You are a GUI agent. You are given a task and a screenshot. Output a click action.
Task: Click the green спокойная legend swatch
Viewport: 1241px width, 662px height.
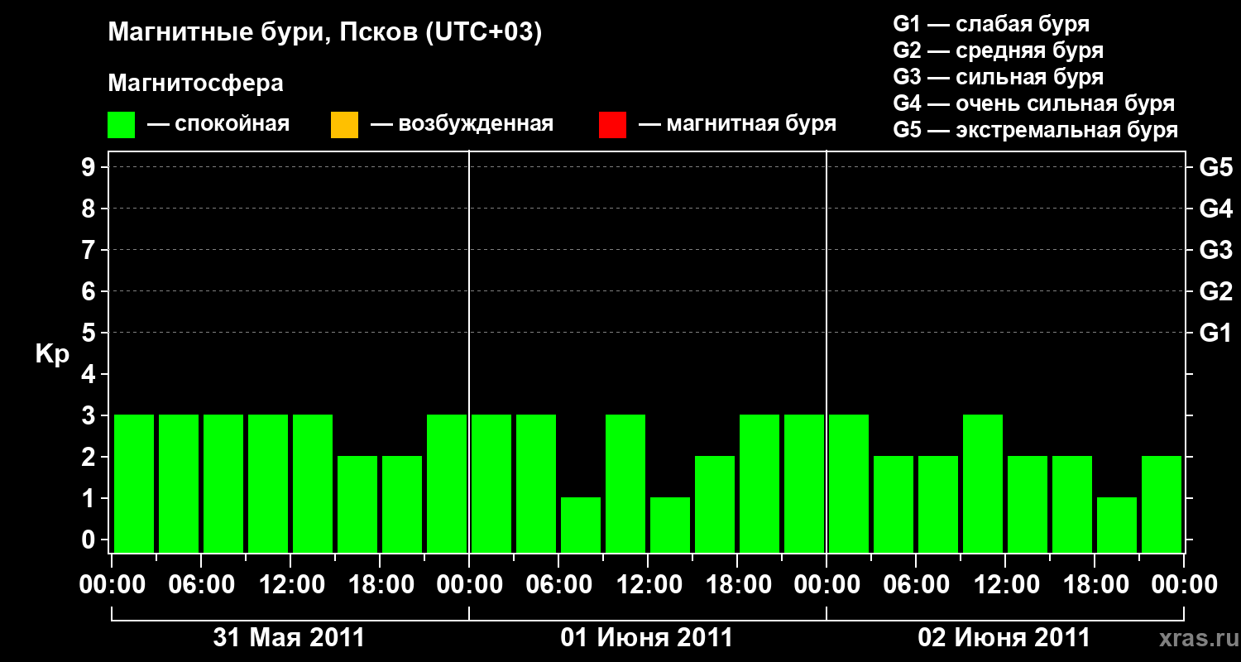(122, 125)
